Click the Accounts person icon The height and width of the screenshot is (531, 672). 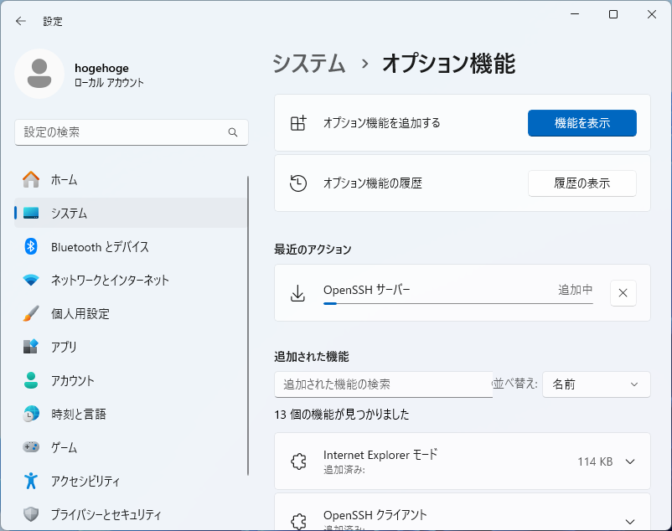tap(31, 380)
